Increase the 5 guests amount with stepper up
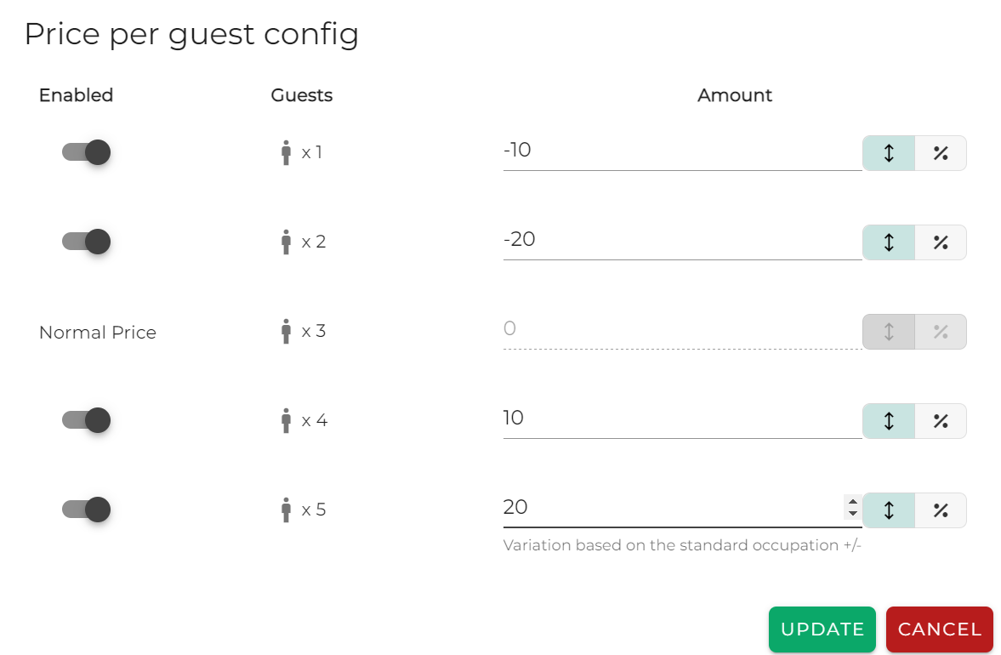 [x=852, y=502]
